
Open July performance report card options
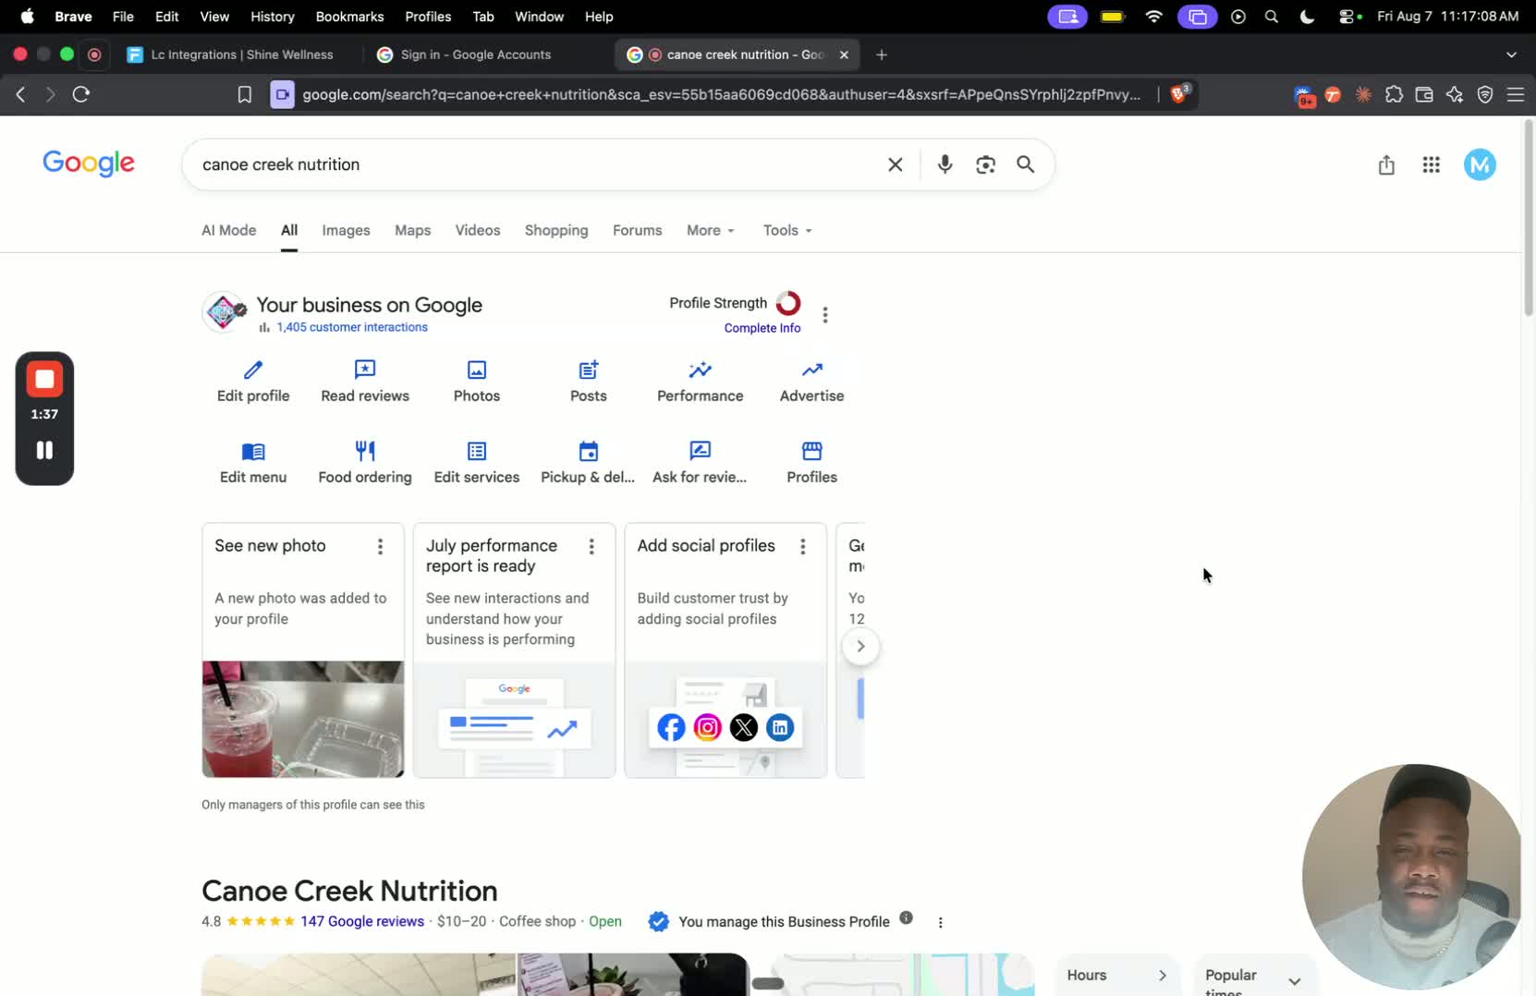(x=591, y=547)
